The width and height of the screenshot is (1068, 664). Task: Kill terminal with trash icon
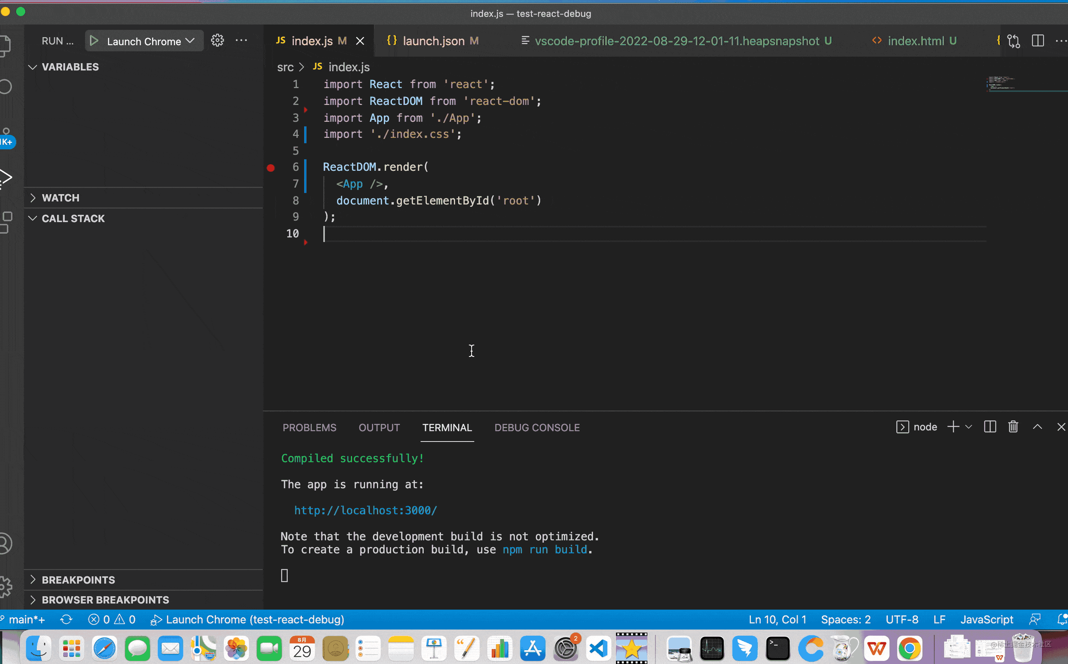[1013, 427]
